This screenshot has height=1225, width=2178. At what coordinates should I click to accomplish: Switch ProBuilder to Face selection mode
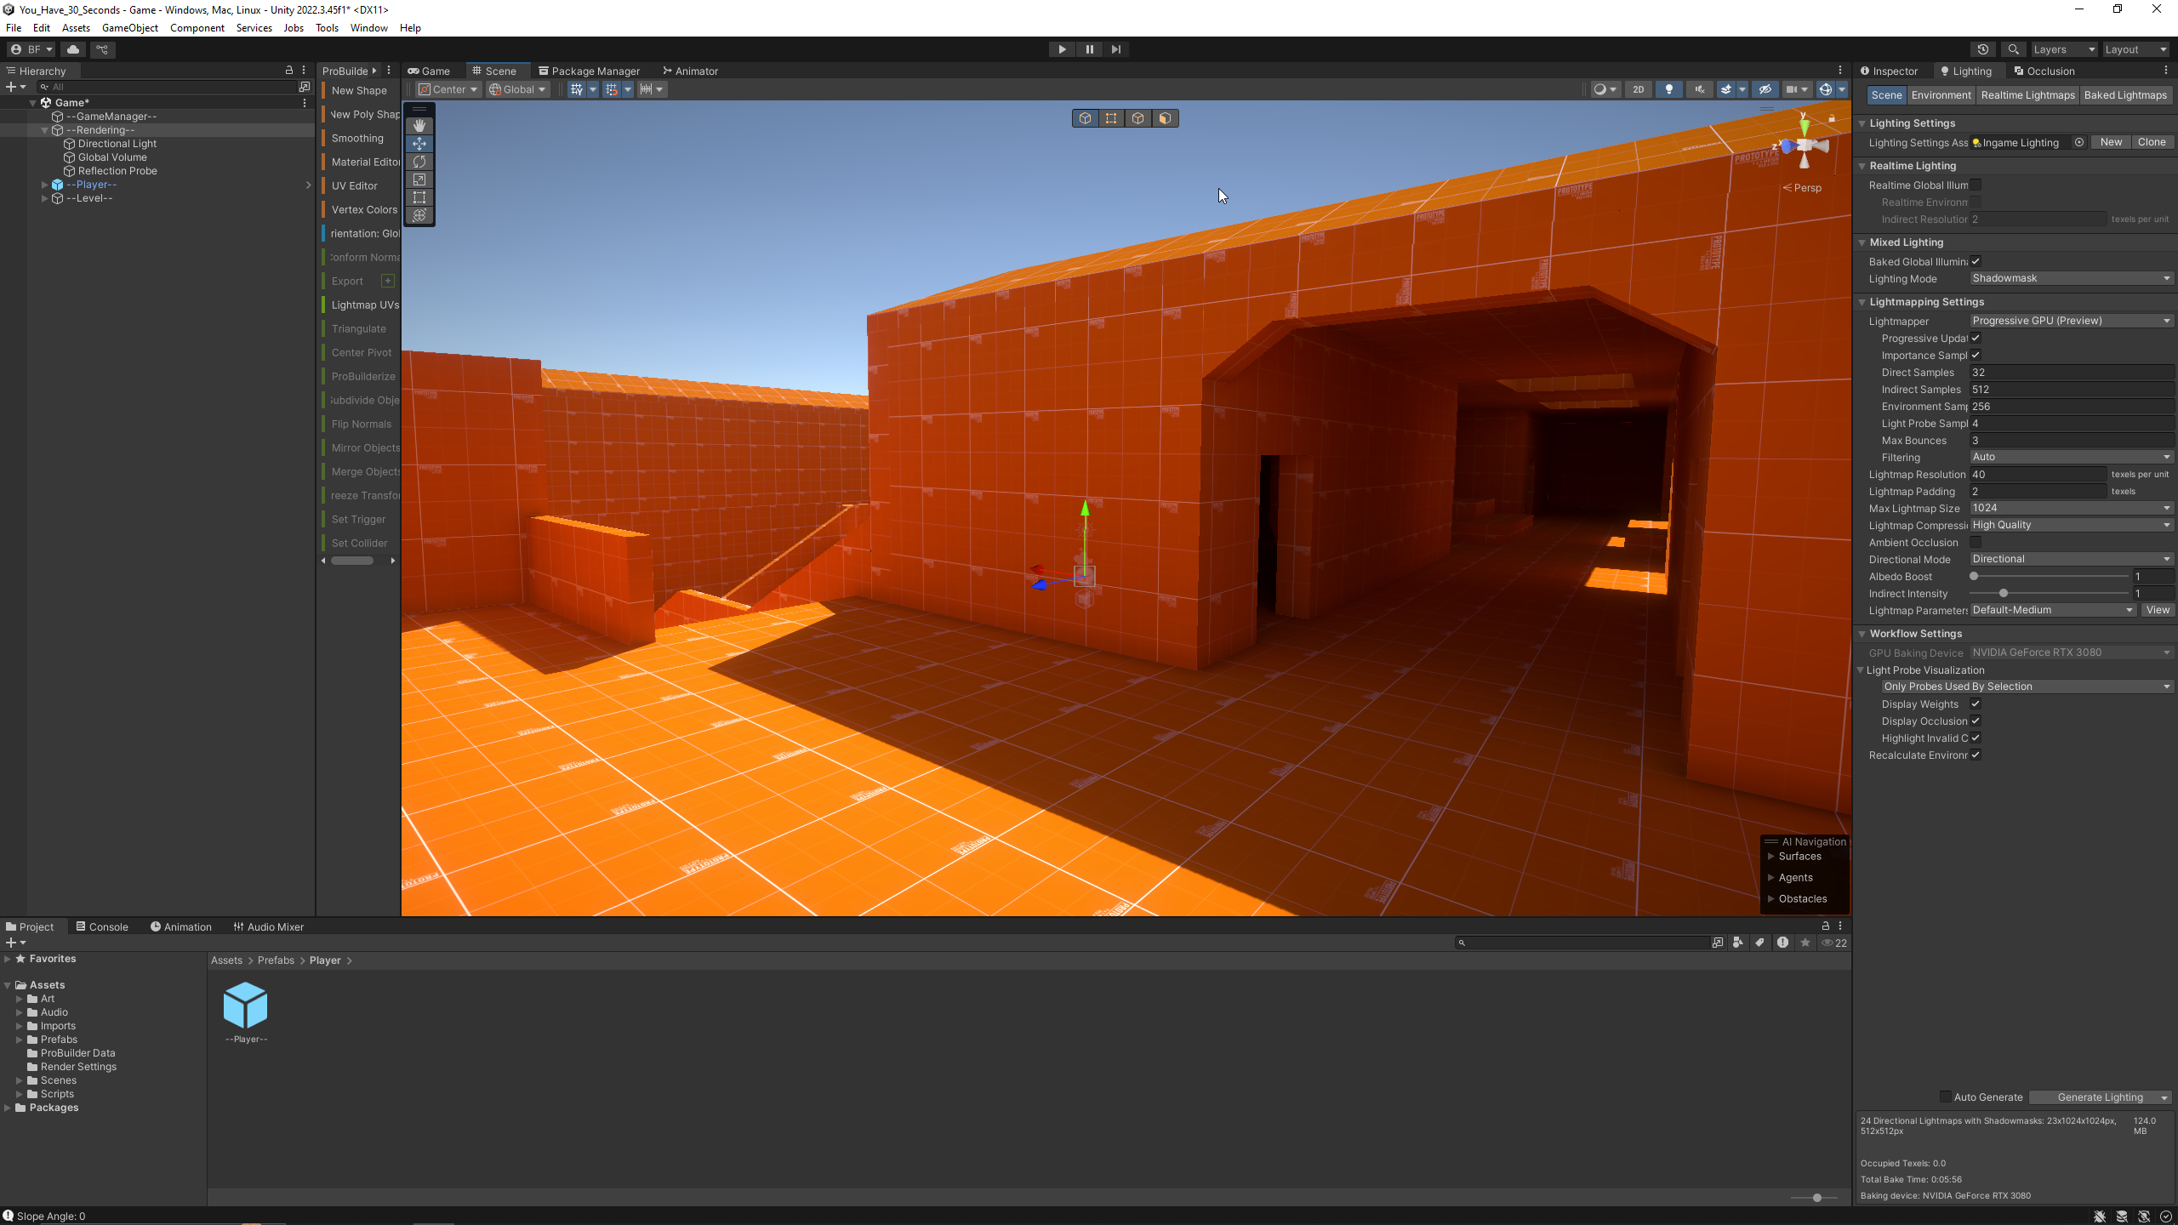click(1165, 118)
